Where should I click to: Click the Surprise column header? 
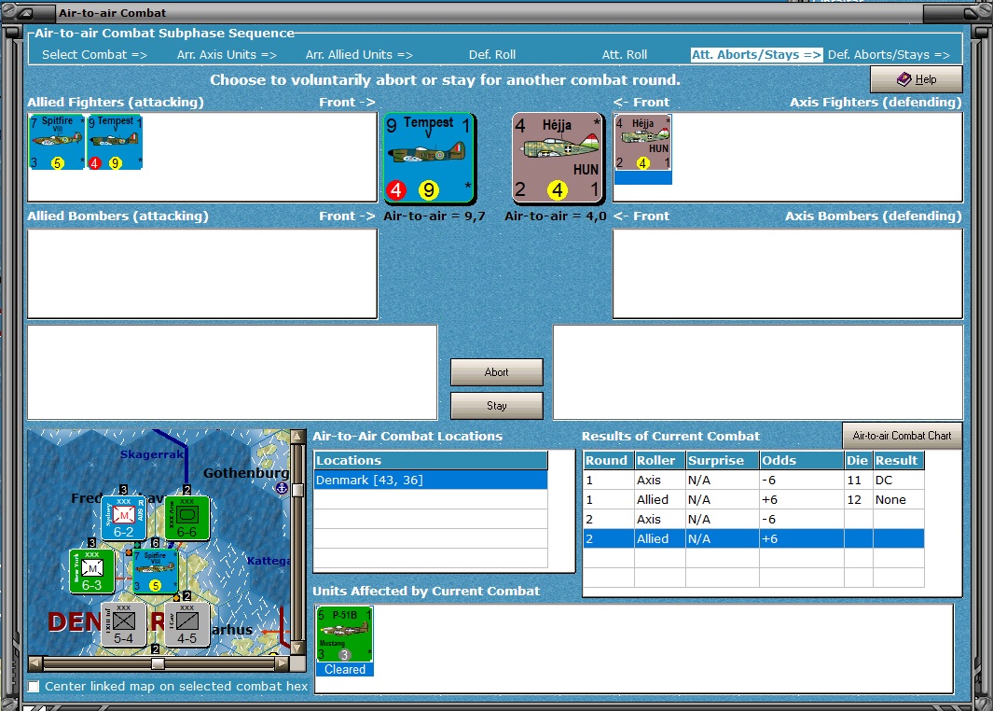[x=723, y=460]
